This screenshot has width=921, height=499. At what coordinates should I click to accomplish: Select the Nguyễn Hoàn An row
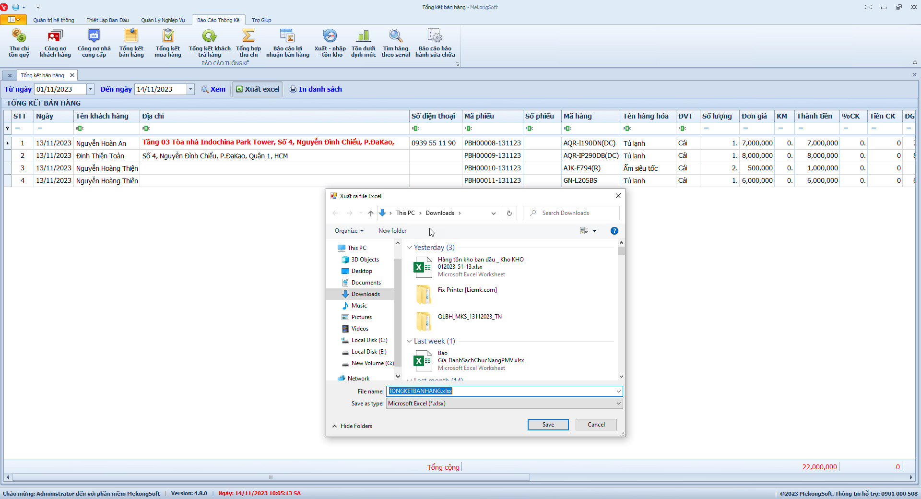coord(460,143)
